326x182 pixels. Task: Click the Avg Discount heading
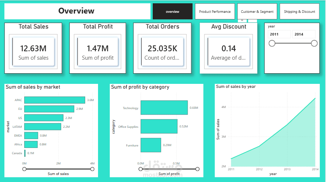[229, 26]
